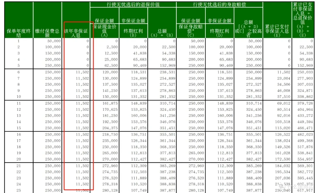
Task: Click the guaranteed cash value 2,500
Action: click(x=112, y=47)
